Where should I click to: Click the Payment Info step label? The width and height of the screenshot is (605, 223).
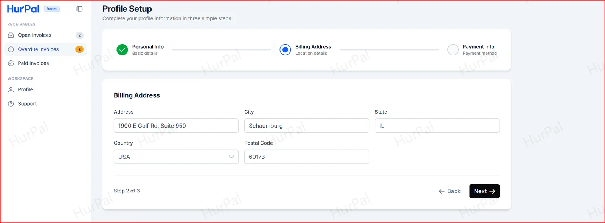pyautogui.click(x=478, y=47)
